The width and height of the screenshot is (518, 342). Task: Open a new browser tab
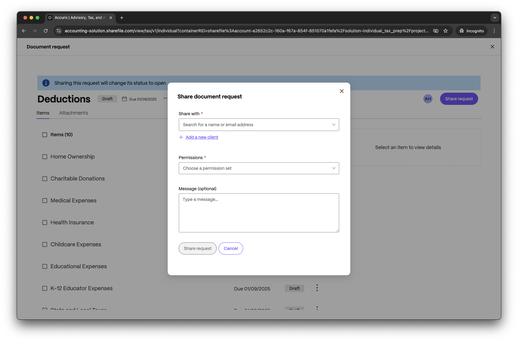(122, 18)
